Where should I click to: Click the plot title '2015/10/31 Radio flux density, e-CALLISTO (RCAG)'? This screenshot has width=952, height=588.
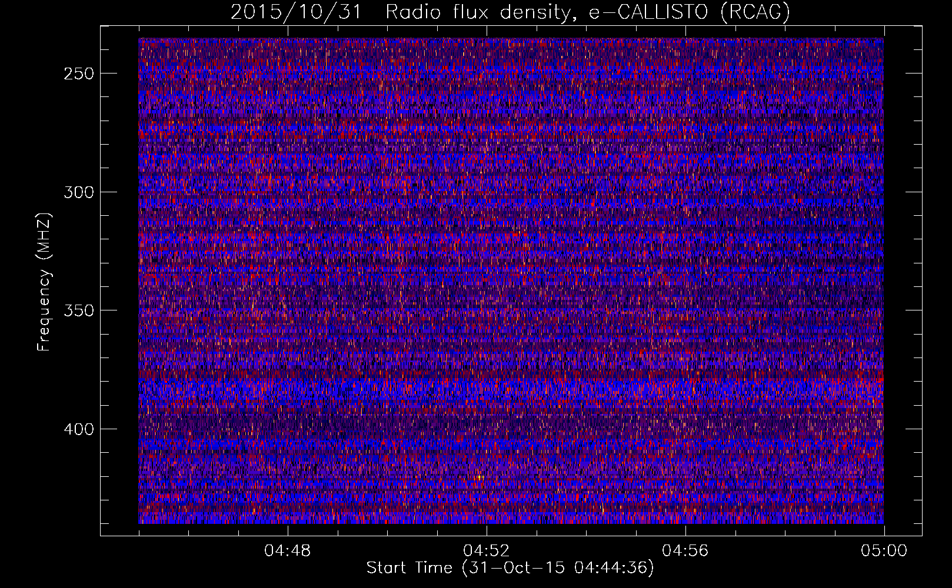[510, 12]
